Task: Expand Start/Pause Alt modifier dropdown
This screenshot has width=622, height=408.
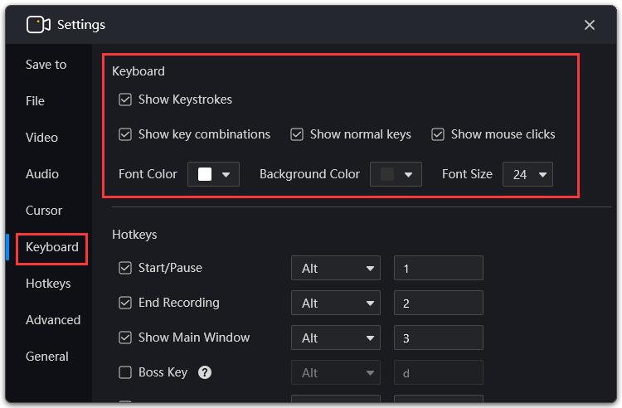Action: [336, 268]
